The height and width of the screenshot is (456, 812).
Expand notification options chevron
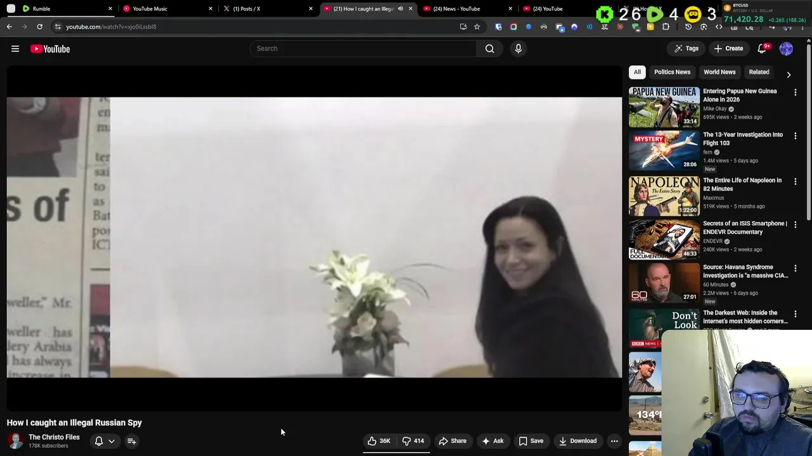pyautogui.click(x=112, y=441)
